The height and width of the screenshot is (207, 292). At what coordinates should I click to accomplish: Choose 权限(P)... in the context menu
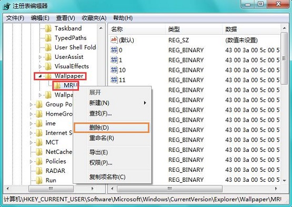tap(112, 163)
